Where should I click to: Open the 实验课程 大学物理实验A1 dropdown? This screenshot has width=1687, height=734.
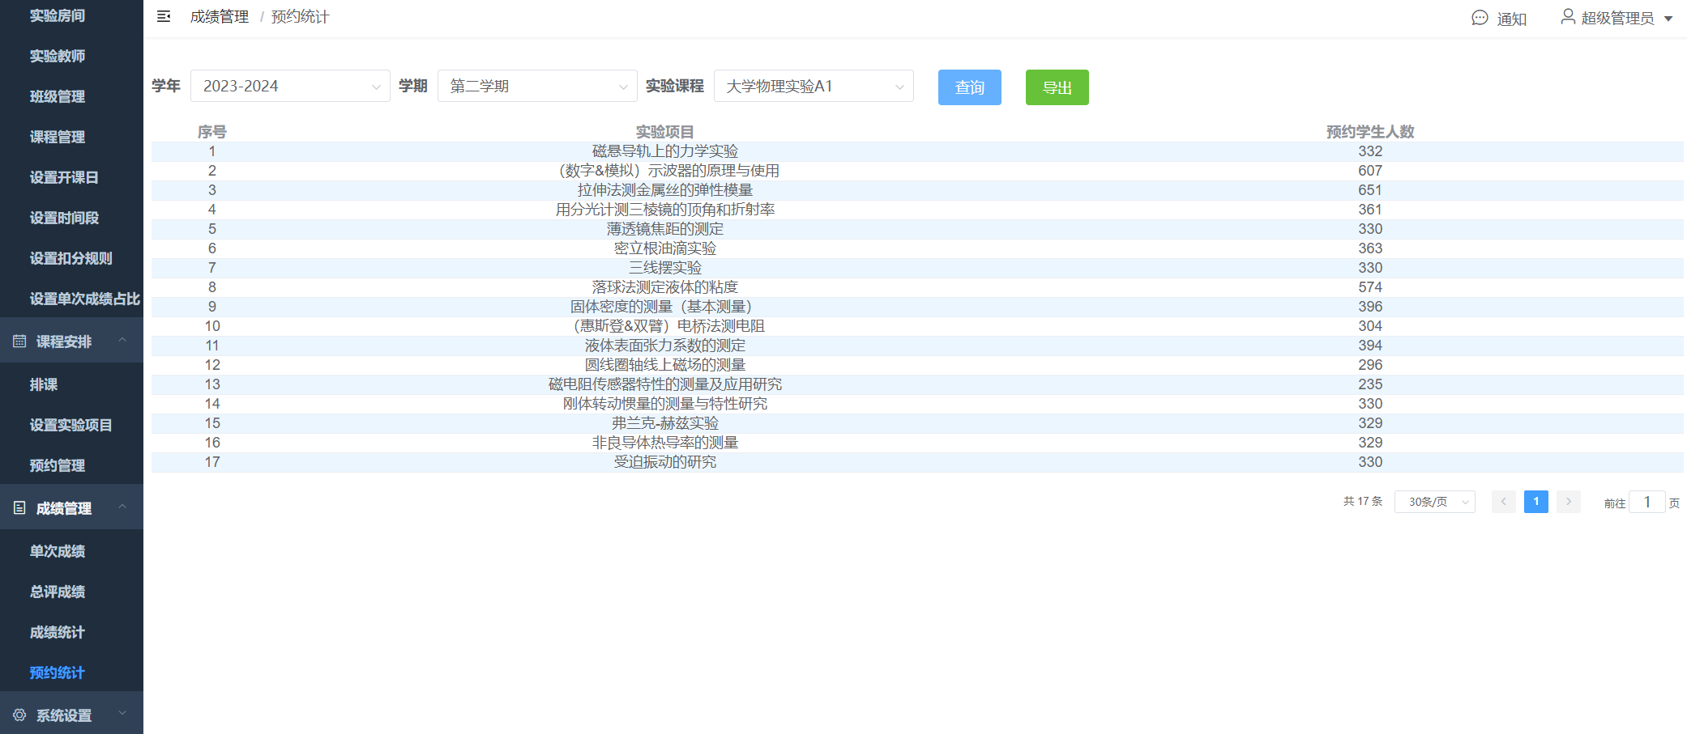814,86
